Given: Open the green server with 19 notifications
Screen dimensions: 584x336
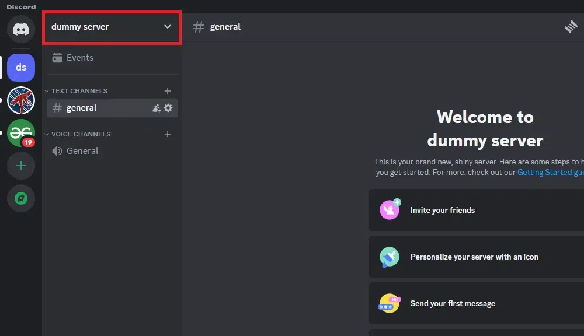Looking at the screenshot, I should point(21,133).
